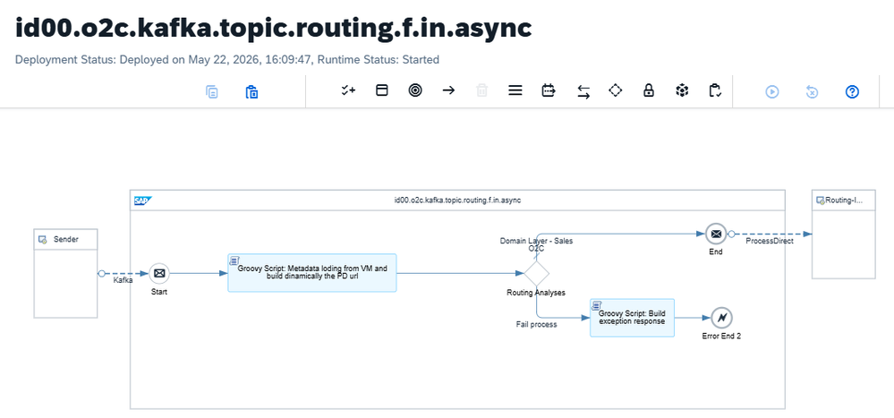Image resolution: width=894 pixels, height=418 pixels.
Task: Click the left-right swap arrows icon
Action: [583, 92]
